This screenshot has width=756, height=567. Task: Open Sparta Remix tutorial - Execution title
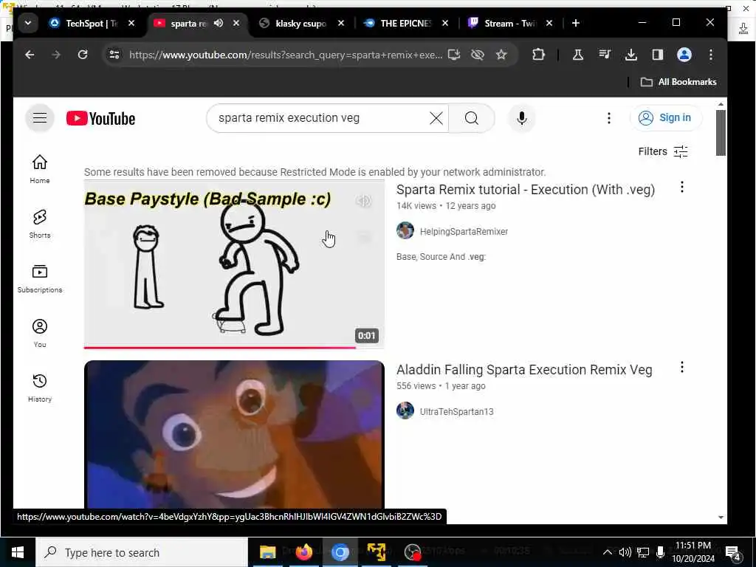pos(526,190)
